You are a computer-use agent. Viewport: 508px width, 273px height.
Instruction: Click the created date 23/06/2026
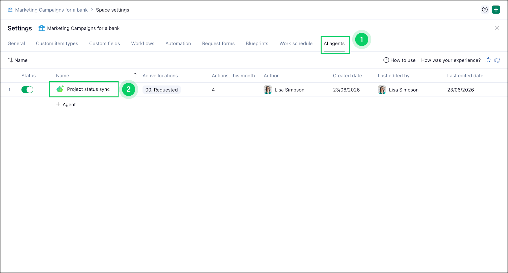[346, 90]
